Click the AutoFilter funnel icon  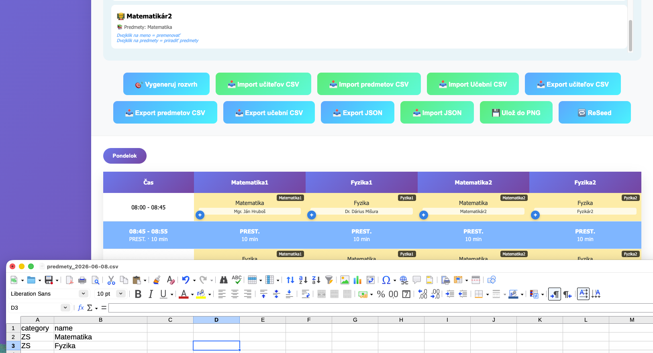pos(329,280)
